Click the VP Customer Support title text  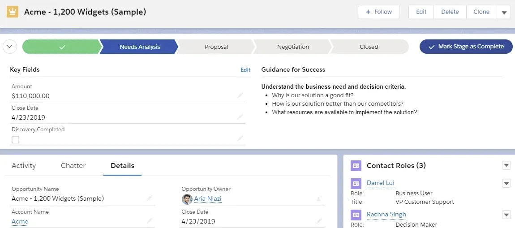(425, 202)
